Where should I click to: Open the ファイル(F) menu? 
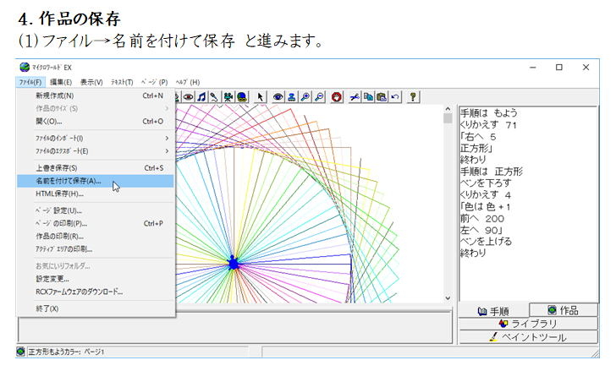click(30, 82)
